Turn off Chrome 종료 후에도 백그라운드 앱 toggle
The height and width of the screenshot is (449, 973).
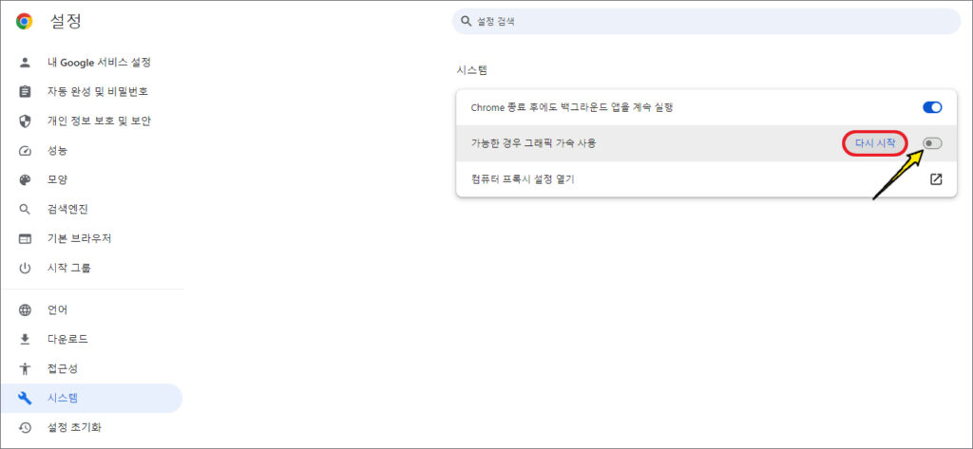coord(932,107)
